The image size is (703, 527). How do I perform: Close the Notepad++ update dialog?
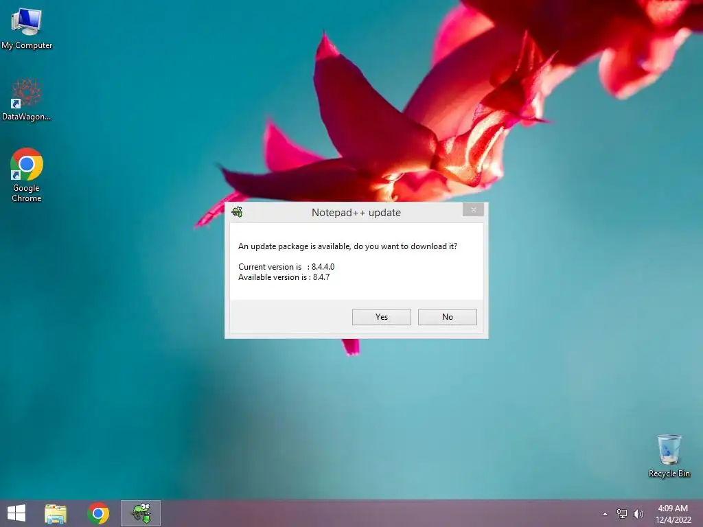(473, 209)
